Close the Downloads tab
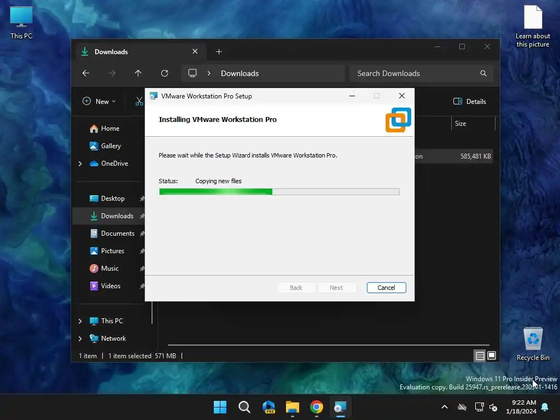 point(195,51)
